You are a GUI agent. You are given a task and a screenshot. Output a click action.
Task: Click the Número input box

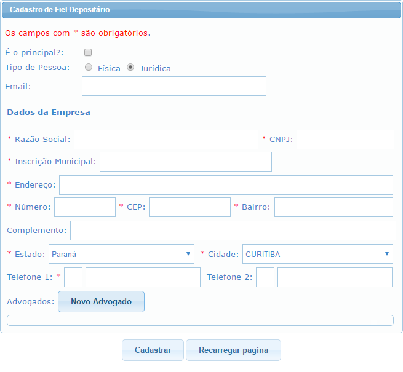[85, 207]
